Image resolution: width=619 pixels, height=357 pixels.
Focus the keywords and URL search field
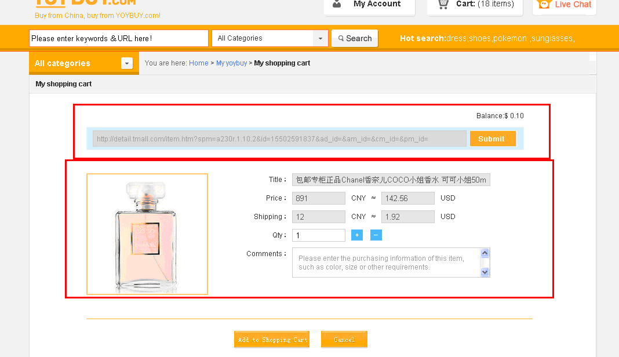119,38
